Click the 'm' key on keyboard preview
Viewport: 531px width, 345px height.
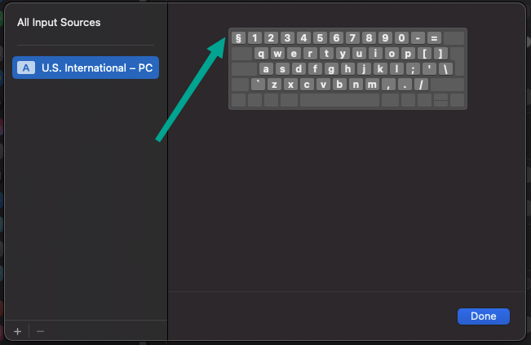pyautogui.click(x=373, y=85)
